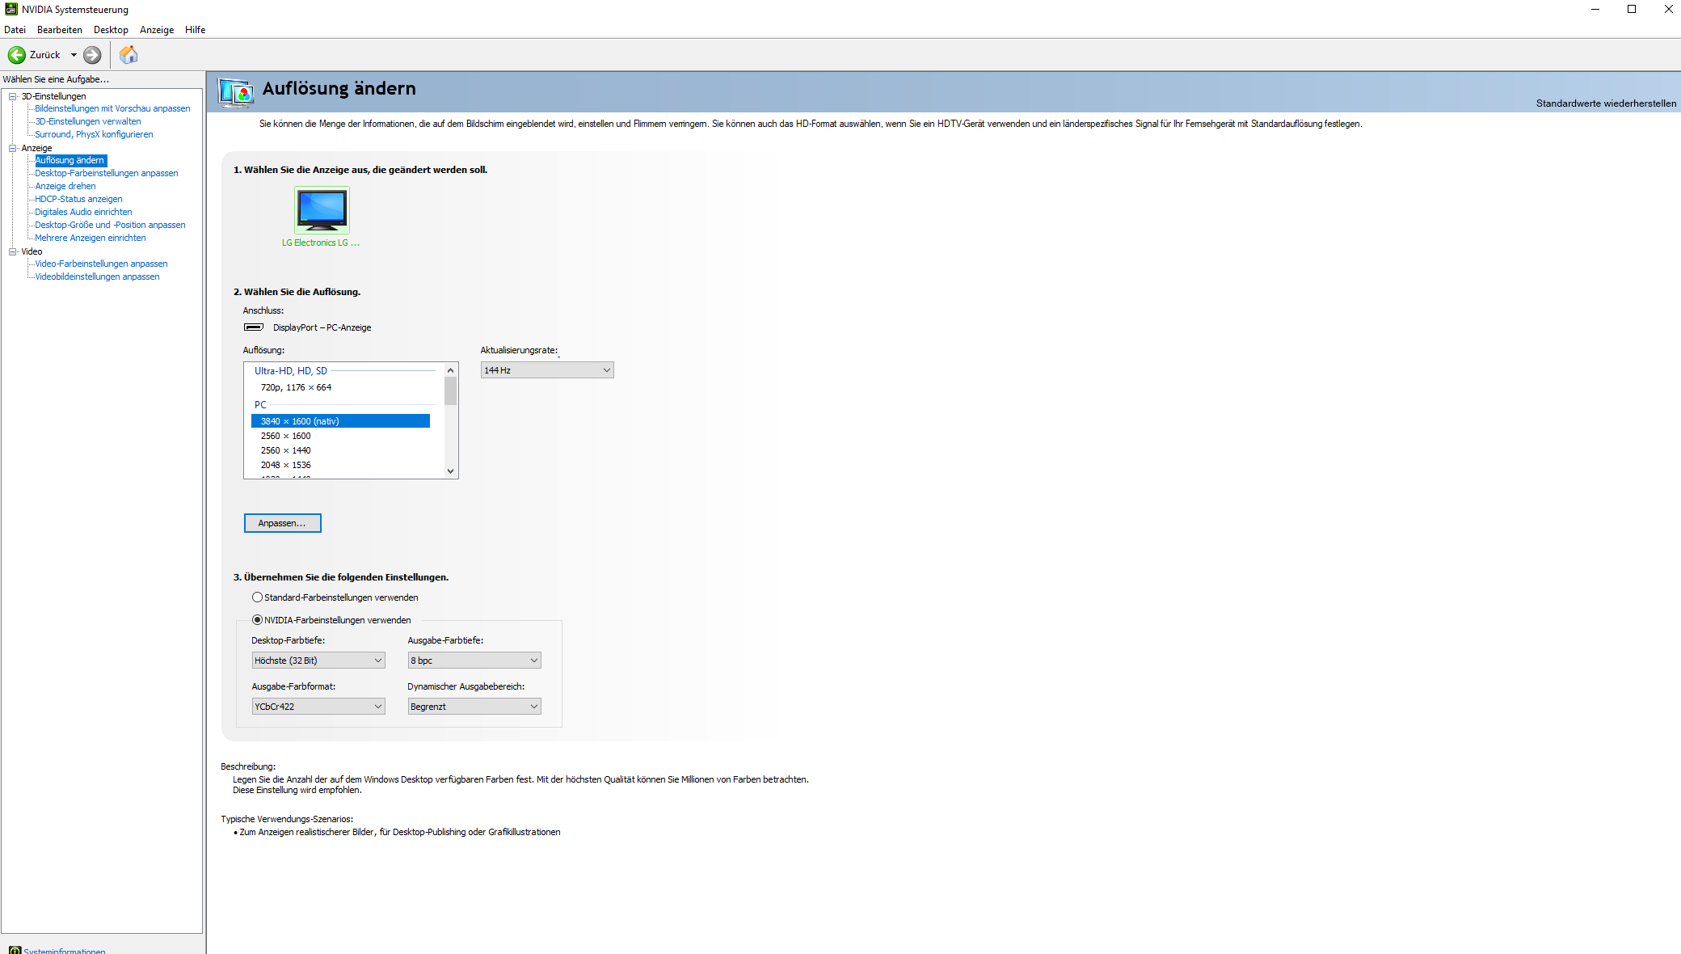Click the Systeminformationen icon at bottom left
This screenshot has height=954, width=1681.
(15, 950)
